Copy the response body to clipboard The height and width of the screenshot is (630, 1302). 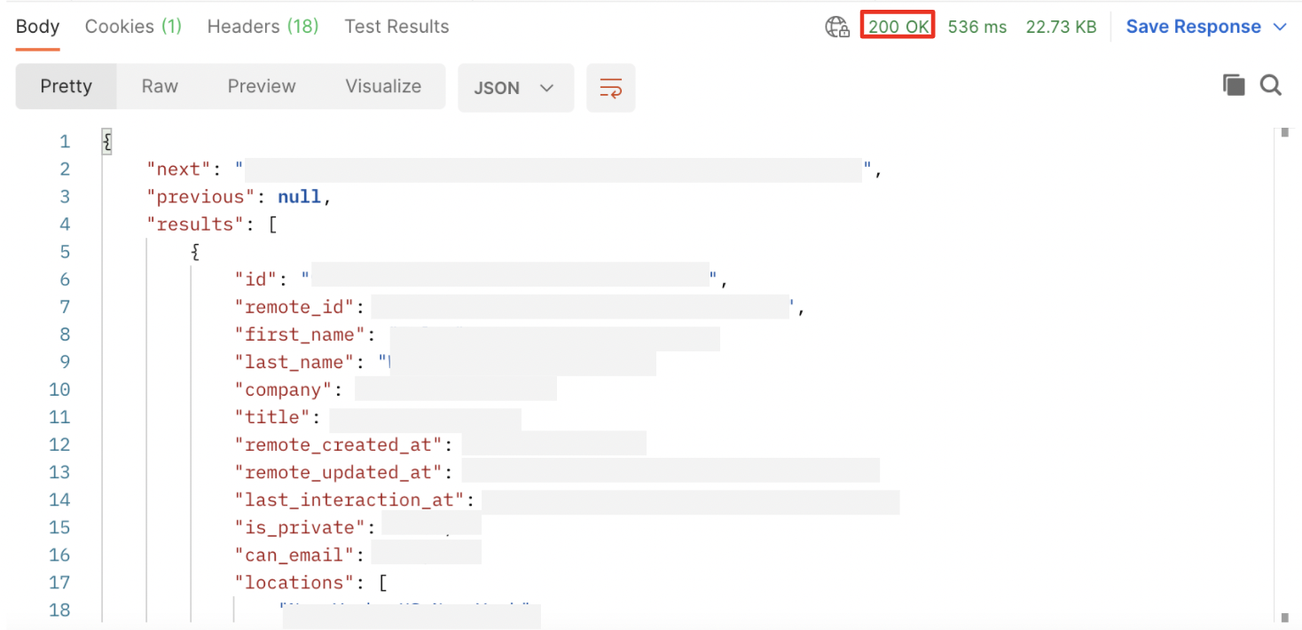tap(1234, 85)
